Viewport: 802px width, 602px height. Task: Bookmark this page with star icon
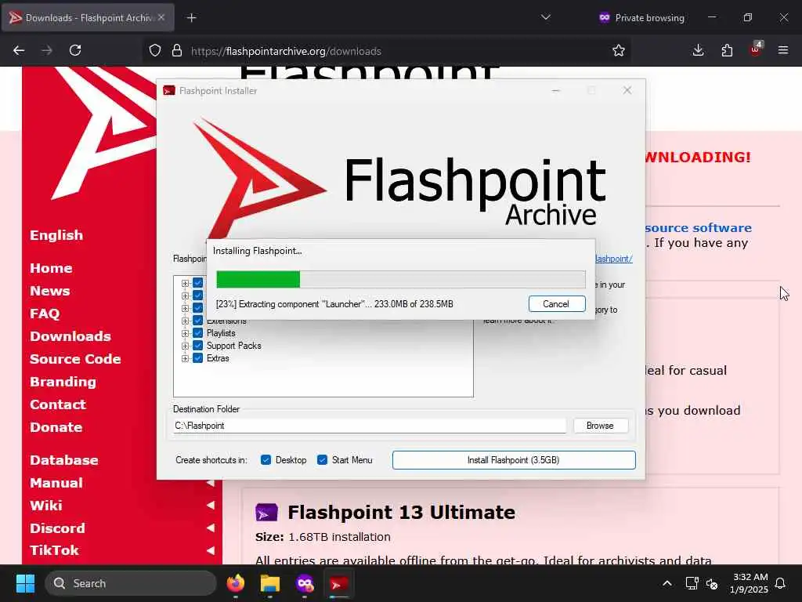pyautogui.click(x=619, y=50)
